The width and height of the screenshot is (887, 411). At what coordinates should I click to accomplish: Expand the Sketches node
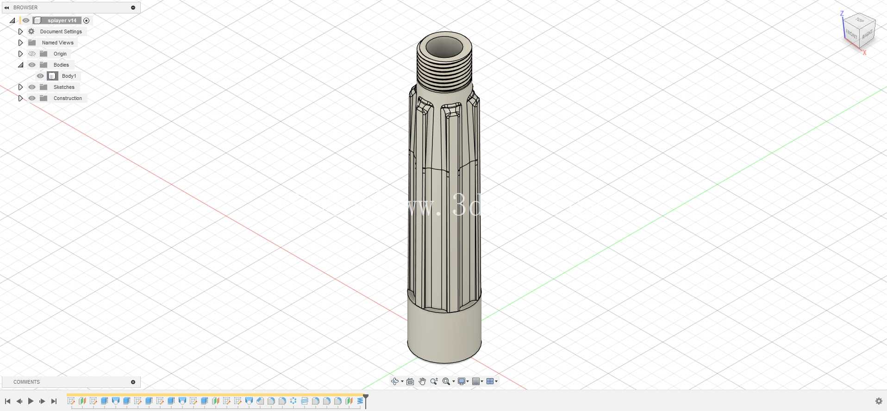click(20, 87)
